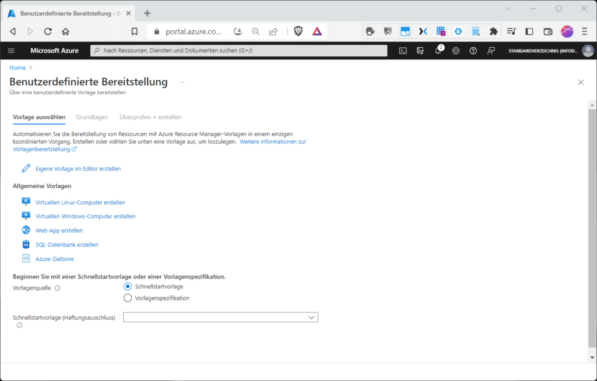The width and height of the screenshot is (597, 381).
Task: Click the Azure-Zielzone JSON file icon
Action: [26, 259]
